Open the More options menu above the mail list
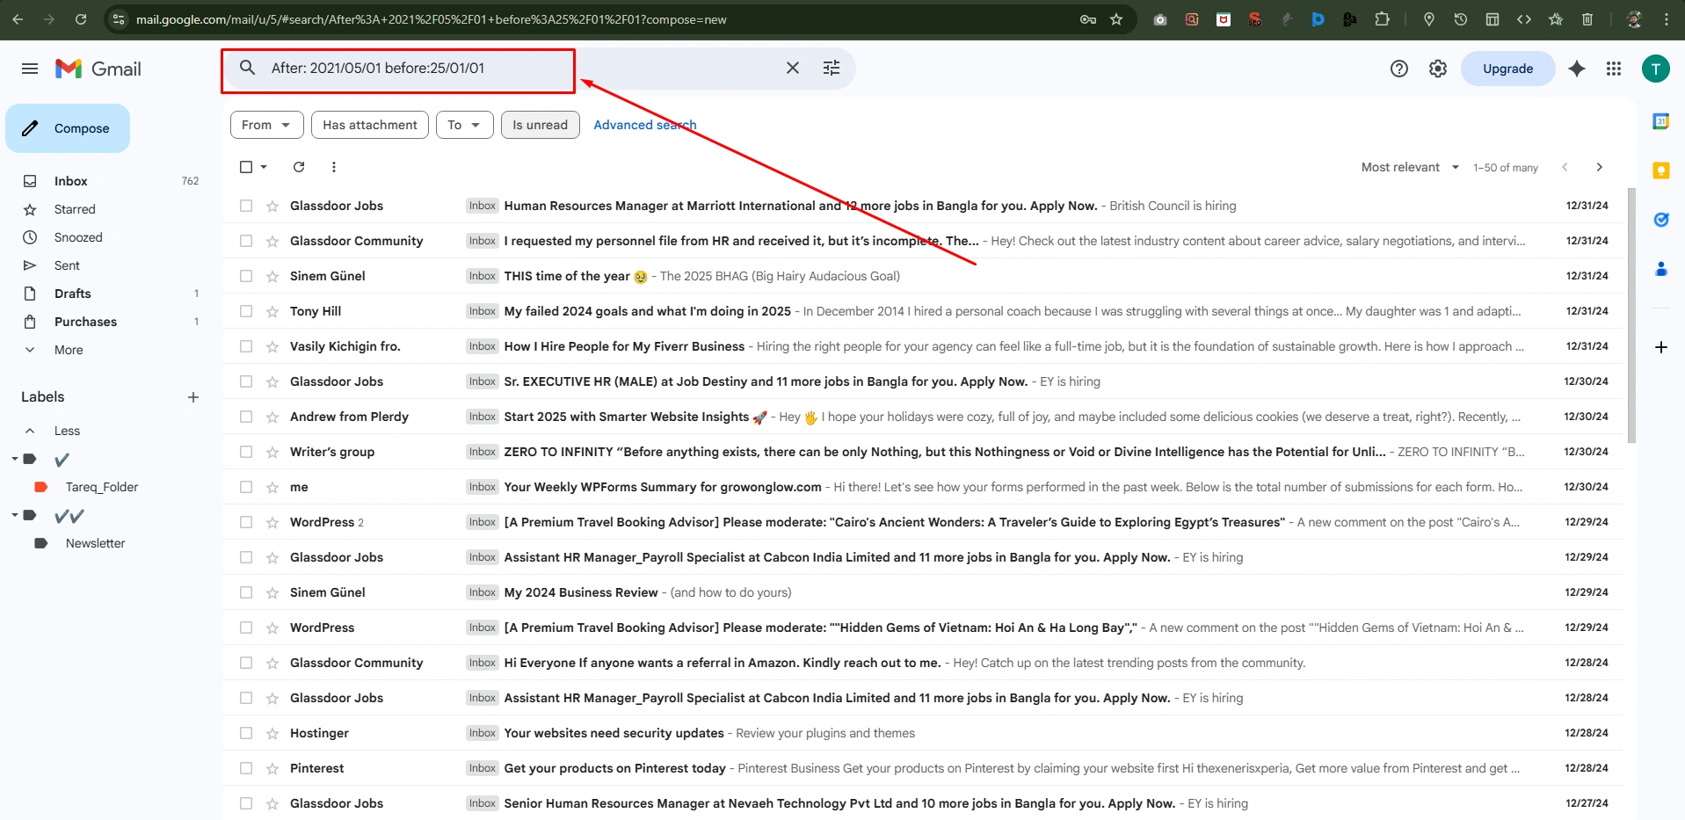 coord(334,167)
